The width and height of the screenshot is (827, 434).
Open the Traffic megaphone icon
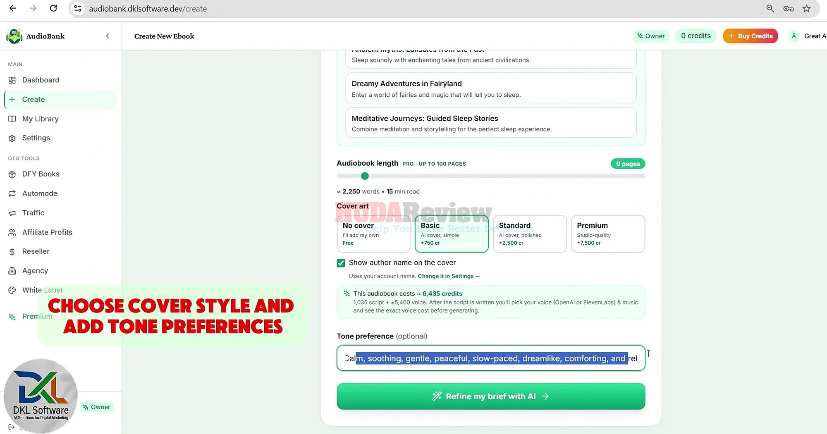(12, 213)
